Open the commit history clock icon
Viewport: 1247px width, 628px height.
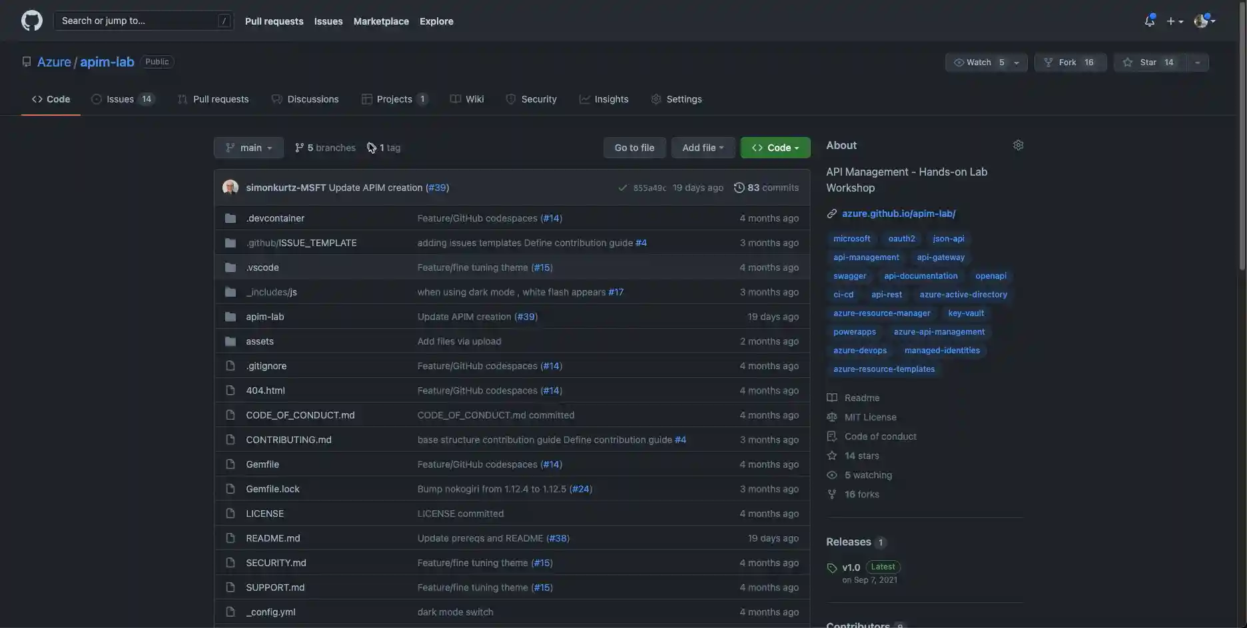(x=738, y=187)
